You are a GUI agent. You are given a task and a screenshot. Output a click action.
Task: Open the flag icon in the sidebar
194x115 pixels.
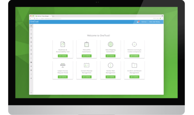point(31,54)
